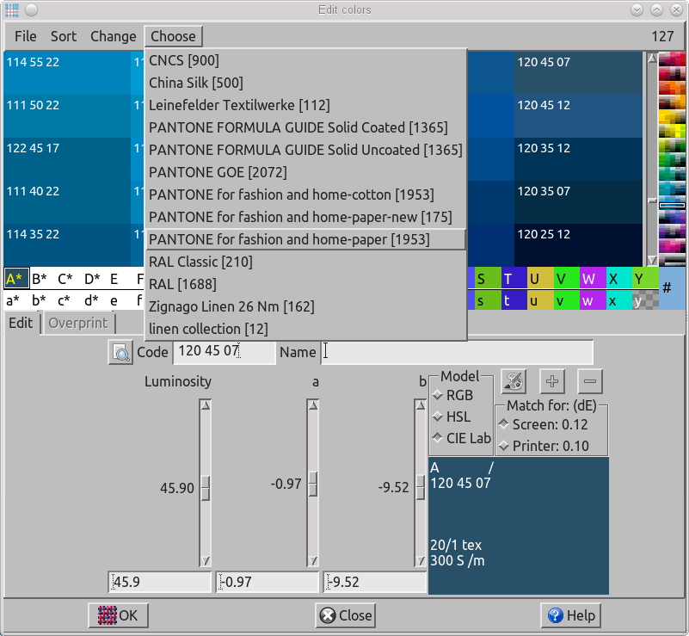Viewport: 689px width, 636px height.
Task: Select uppercase yarn slot T
Action: coord(514,279)
